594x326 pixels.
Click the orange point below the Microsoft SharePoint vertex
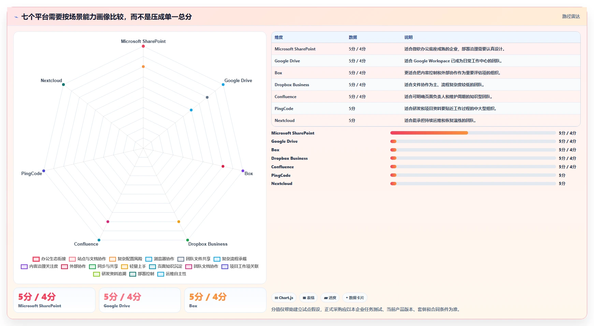tap(143, 67)
